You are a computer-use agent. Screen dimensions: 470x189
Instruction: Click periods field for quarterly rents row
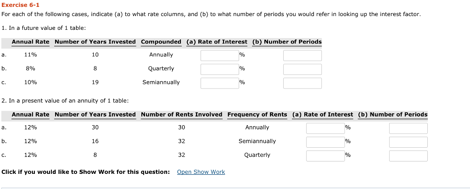[x=408, y=156]
